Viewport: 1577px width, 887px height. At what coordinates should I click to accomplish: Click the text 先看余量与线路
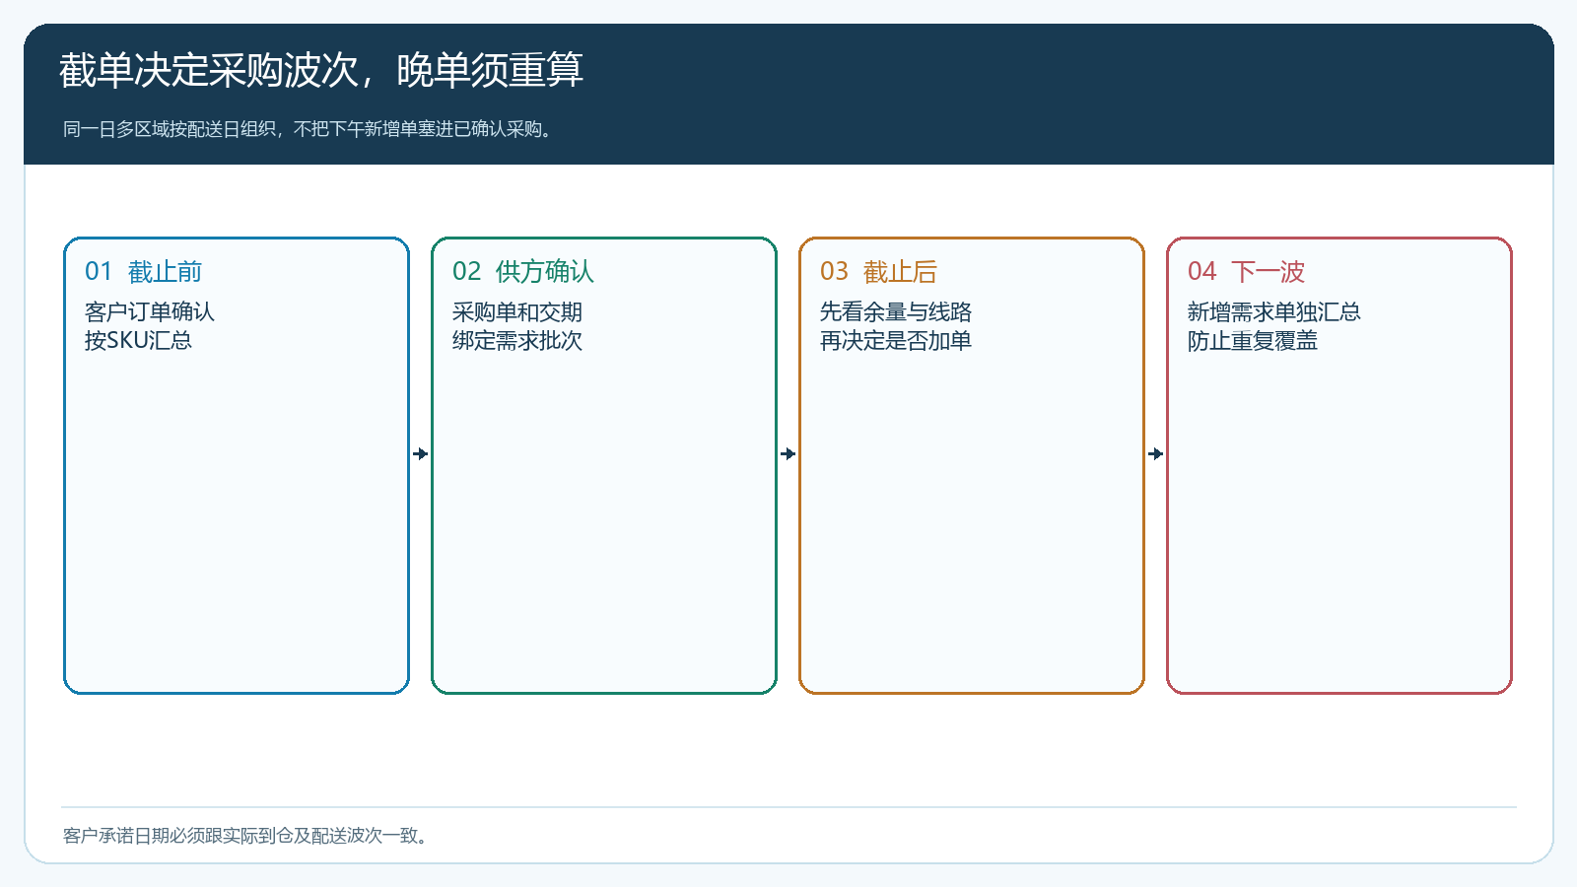pyautogui.click(x=896, y=311)
